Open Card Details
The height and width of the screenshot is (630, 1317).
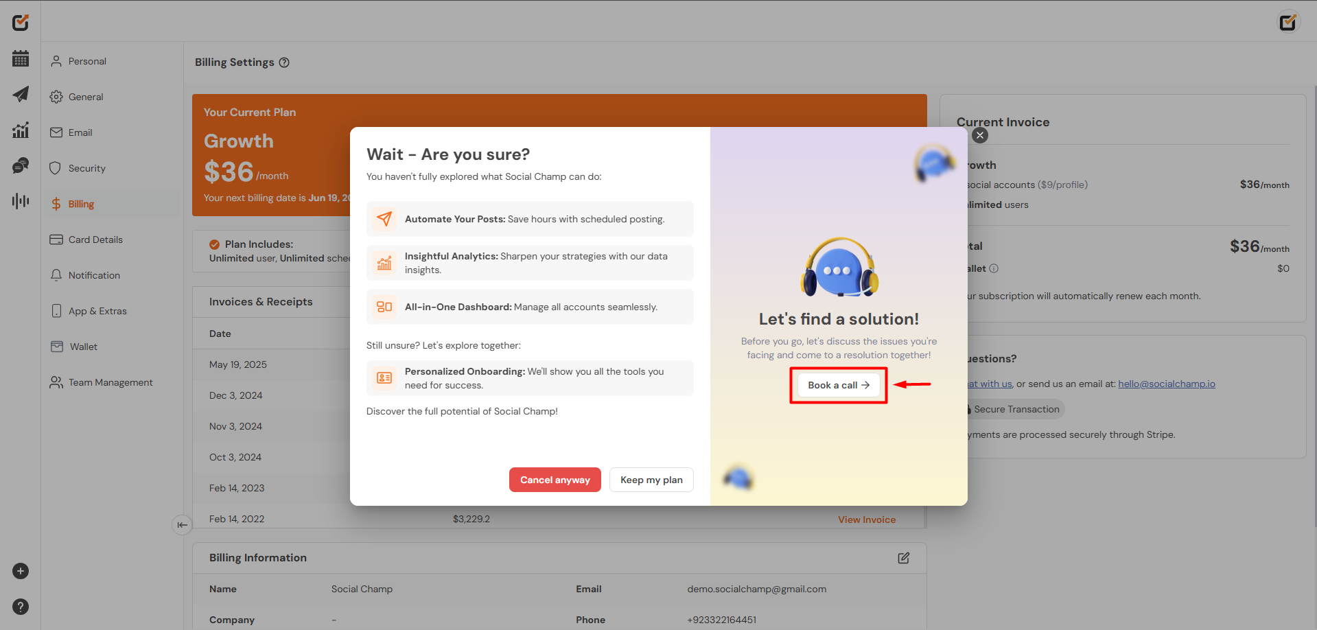(112, 240)
